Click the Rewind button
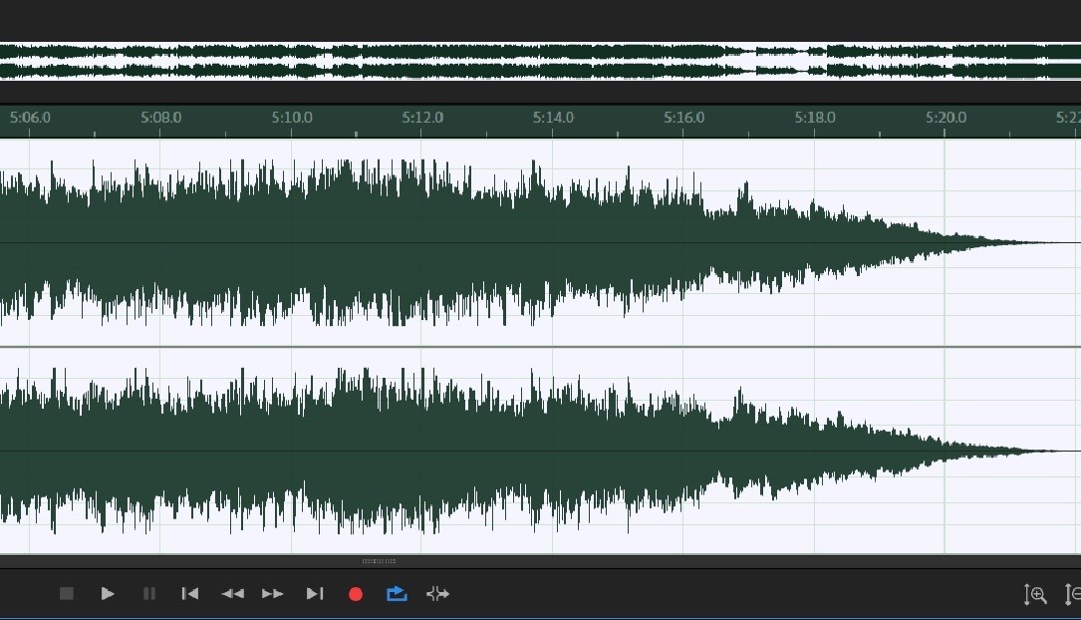The image size is (1081, 620). click(x=232, y=594)
